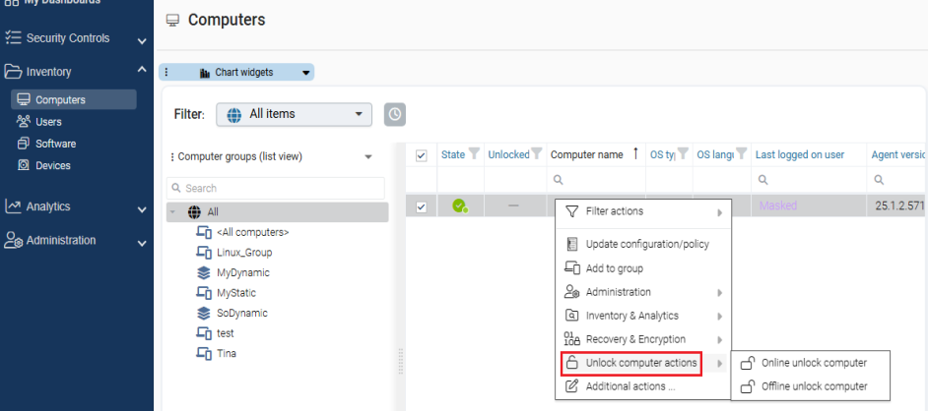Viewport: 928px width, 411px height.
Task: Click the globe icon next to All group
Action: 194,212
